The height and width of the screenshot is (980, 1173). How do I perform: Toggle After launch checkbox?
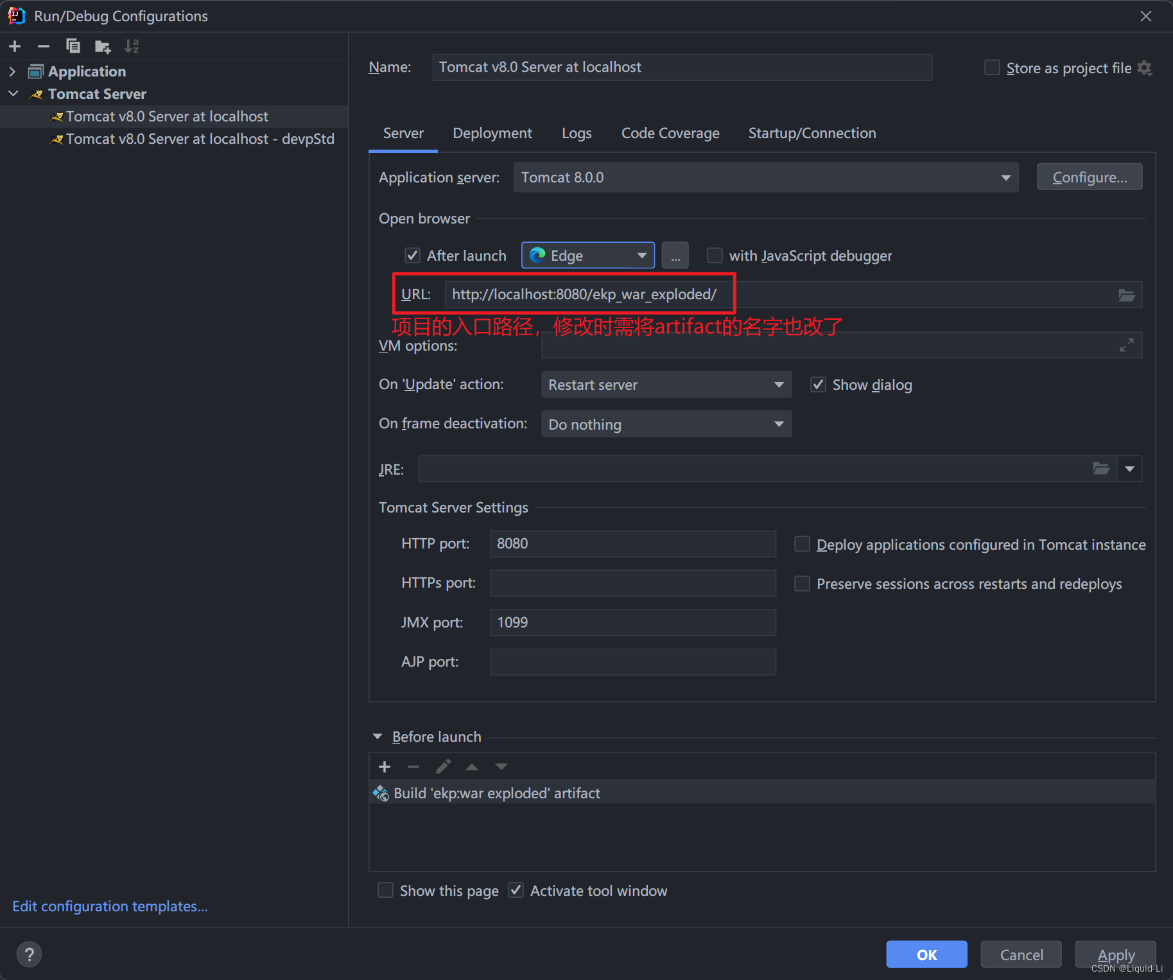pyautogui.click(x=412, y=256)
